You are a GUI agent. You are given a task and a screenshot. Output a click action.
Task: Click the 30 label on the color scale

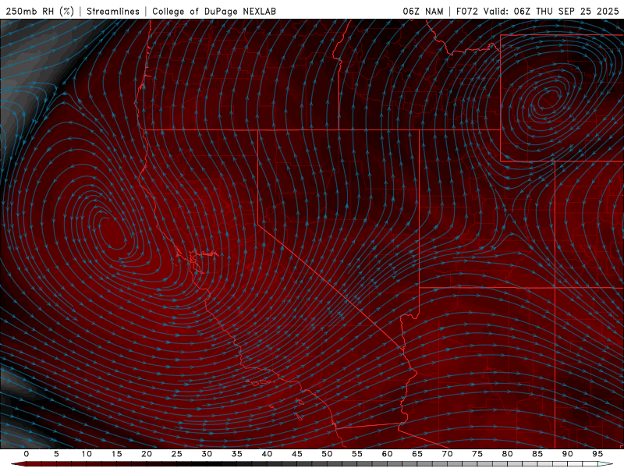207,454
